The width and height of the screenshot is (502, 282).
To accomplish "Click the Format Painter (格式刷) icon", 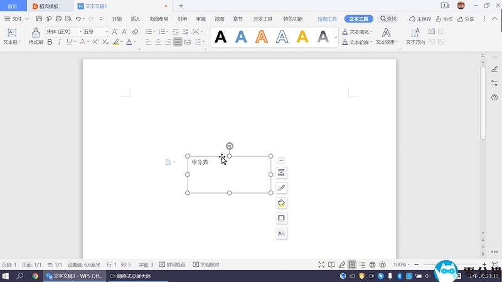I will click(x=36, y=36).
